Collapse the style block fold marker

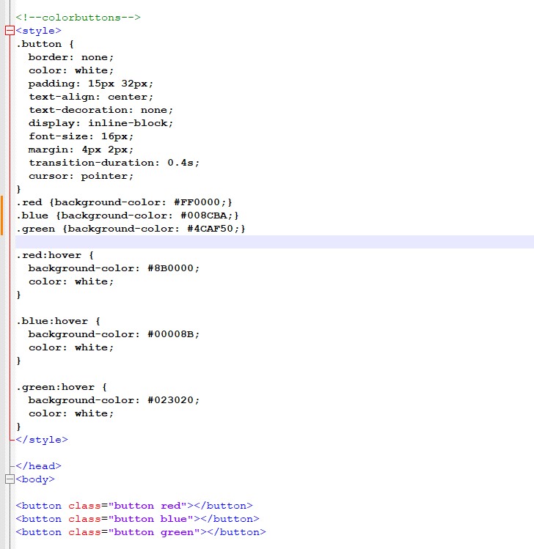pos(10,31)
